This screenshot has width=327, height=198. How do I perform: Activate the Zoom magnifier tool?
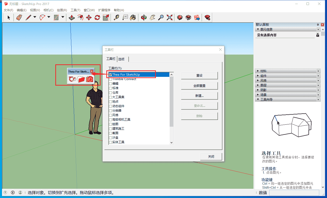pyautogui.click(x=161, y=18)
